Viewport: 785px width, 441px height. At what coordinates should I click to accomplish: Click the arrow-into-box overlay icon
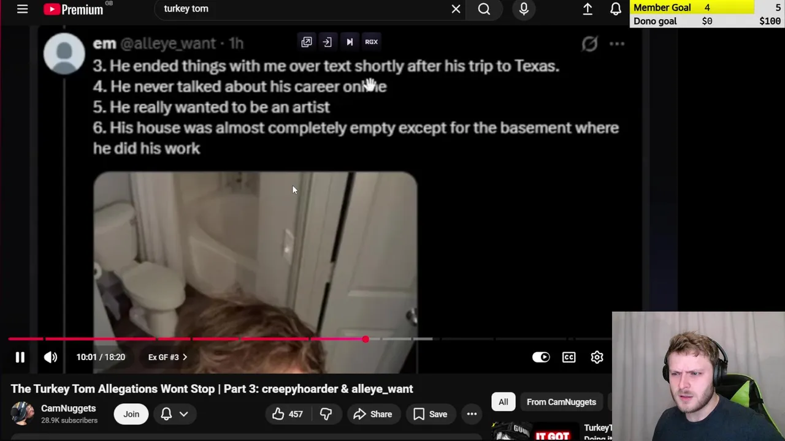(327, 42)
